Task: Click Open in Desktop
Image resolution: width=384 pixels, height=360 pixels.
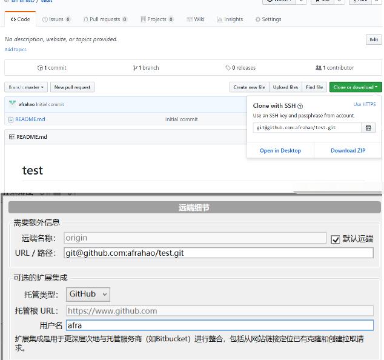Action: (280, 150)
